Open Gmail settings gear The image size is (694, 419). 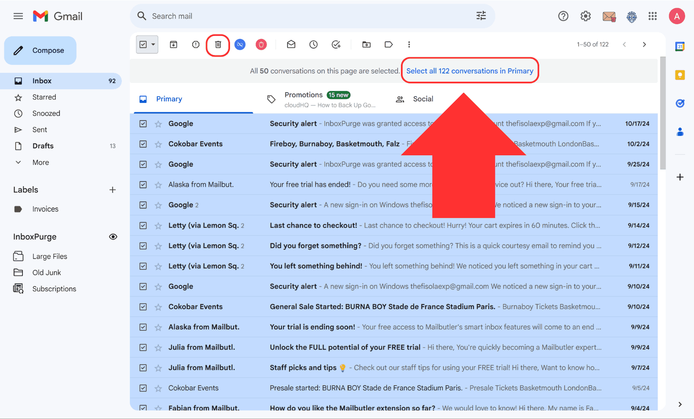[585, 16]
